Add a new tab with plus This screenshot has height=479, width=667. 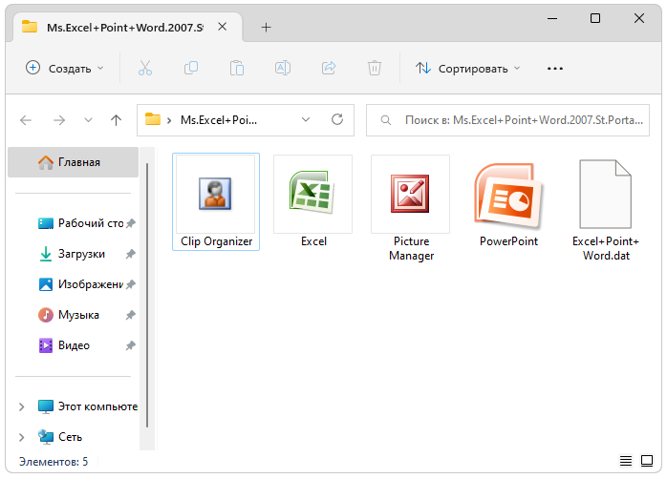267,28
